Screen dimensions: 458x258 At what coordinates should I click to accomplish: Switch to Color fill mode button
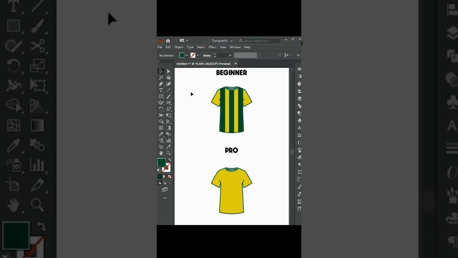tap(160, 177)
